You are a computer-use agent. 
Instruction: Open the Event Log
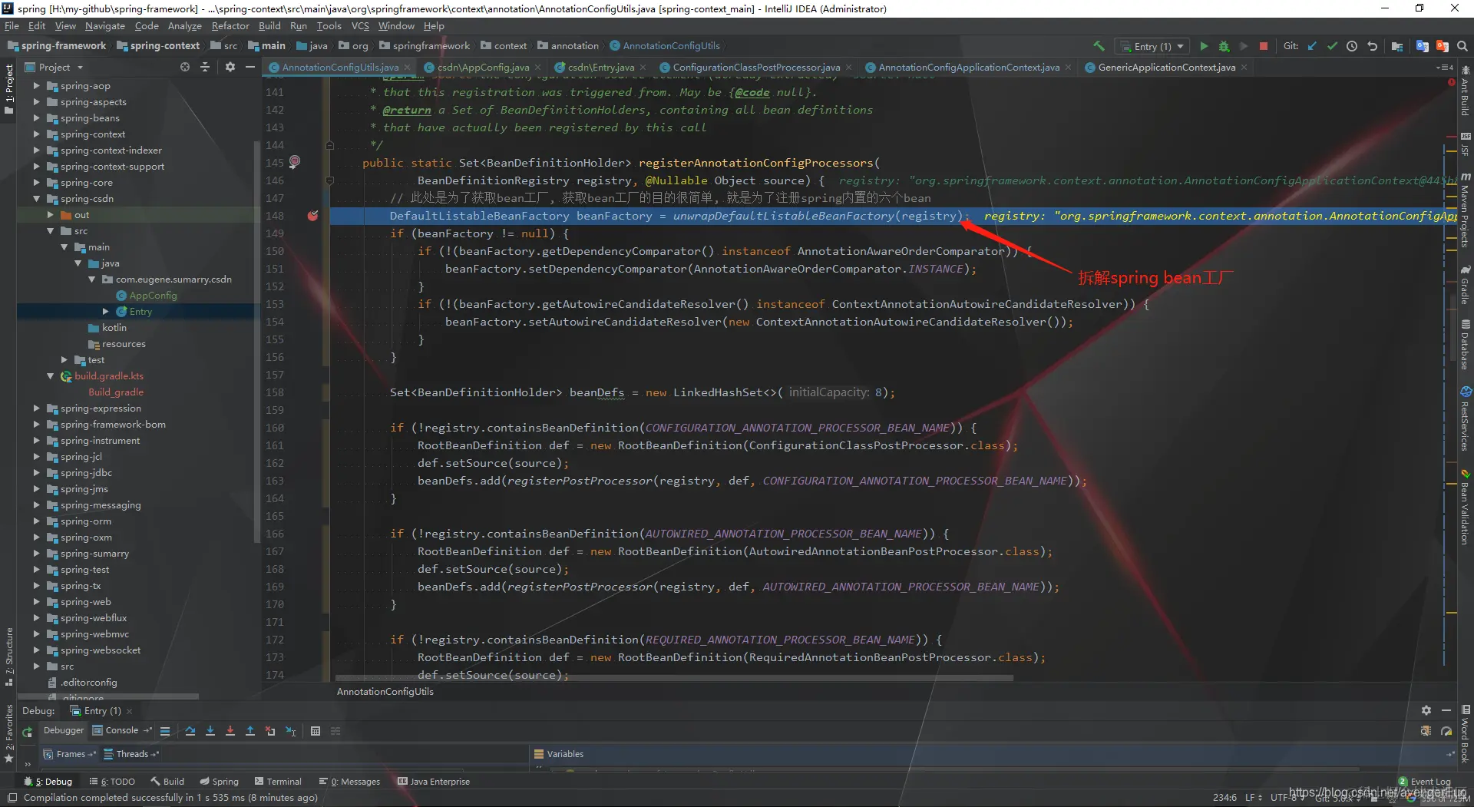pyautogui.click(x=1424, y=782)
